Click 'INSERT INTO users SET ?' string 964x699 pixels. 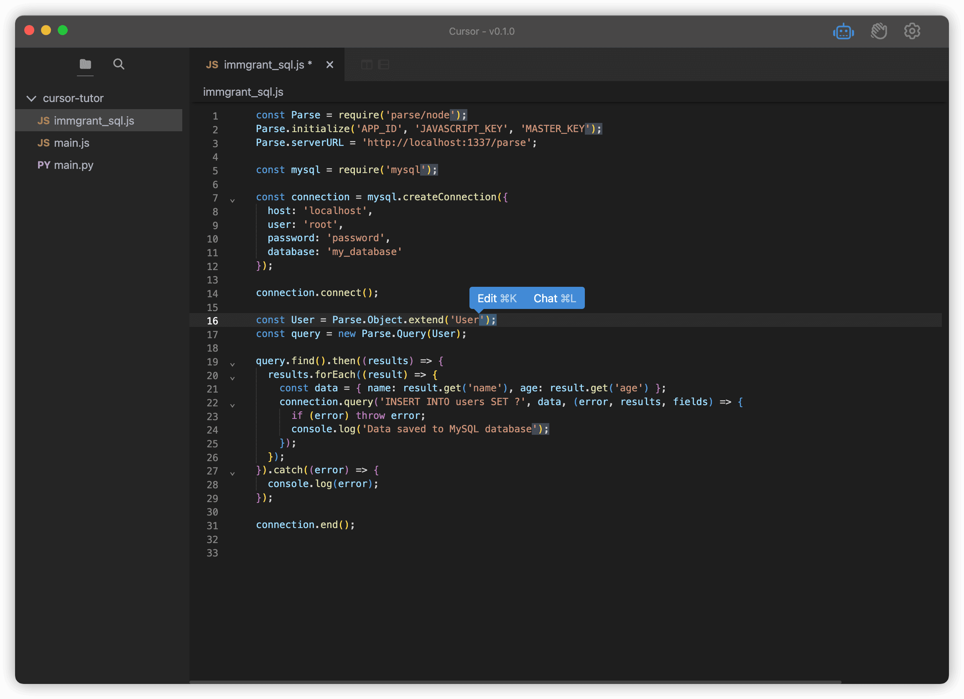[452, 402]
